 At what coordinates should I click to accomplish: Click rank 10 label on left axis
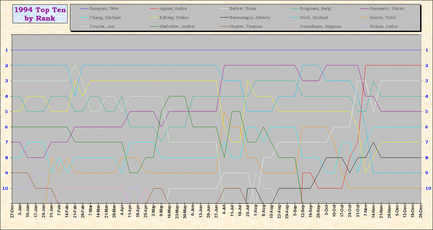point(6,188)
